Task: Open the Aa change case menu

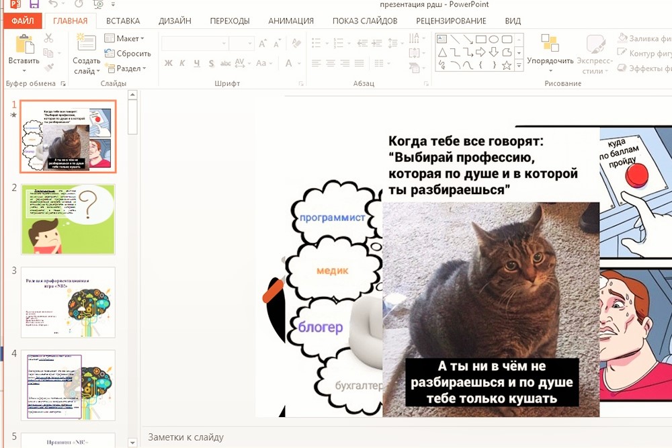Action: [263, 63]
